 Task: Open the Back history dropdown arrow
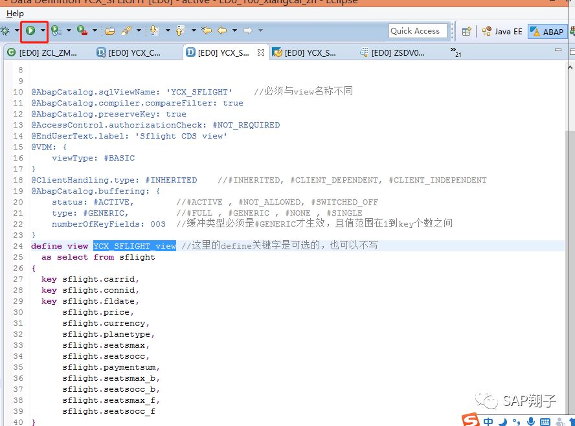pos(234,30)
